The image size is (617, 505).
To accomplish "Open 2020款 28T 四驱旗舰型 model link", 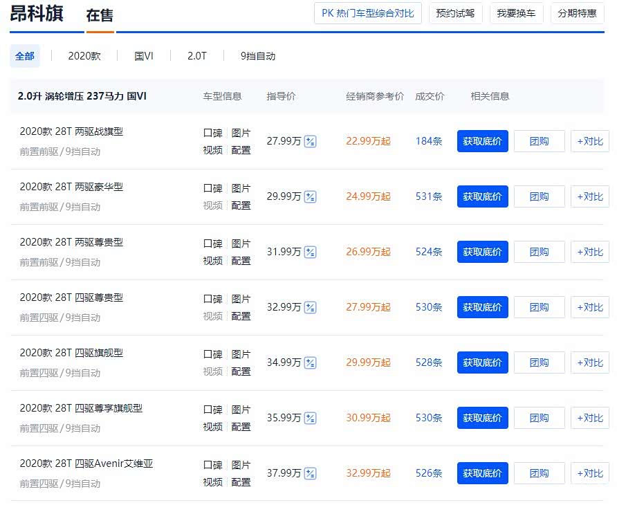I will point(71,353).
